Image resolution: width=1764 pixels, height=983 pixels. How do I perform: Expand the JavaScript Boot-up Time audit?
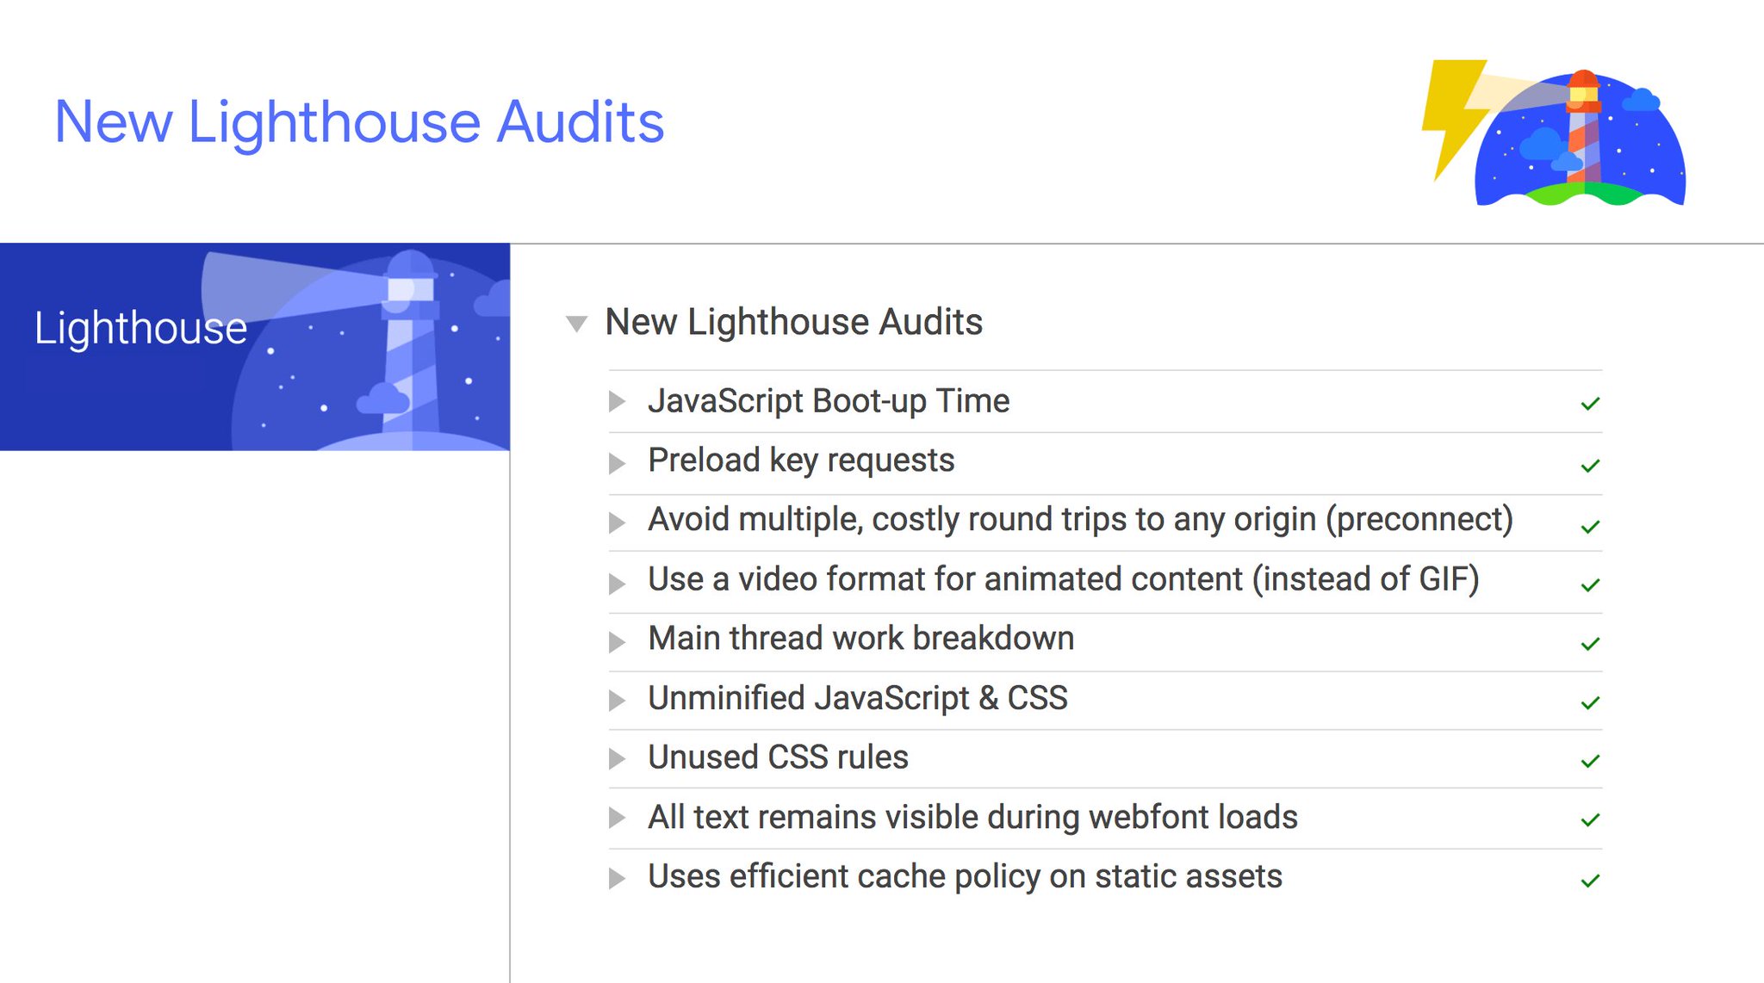click(x=617, y=401)
